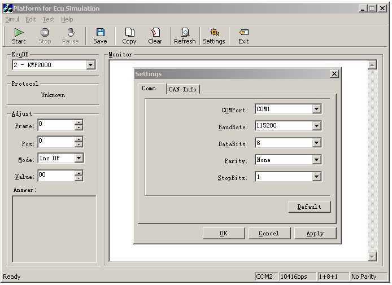Close the Settings dialog with X

point(334,74)
